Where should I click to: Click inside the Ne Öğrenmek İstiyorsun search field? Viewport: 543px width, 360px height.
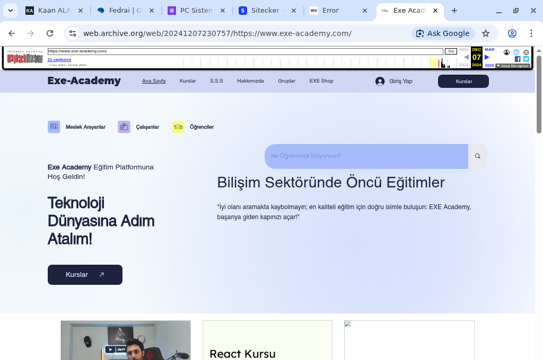[366, 156]
